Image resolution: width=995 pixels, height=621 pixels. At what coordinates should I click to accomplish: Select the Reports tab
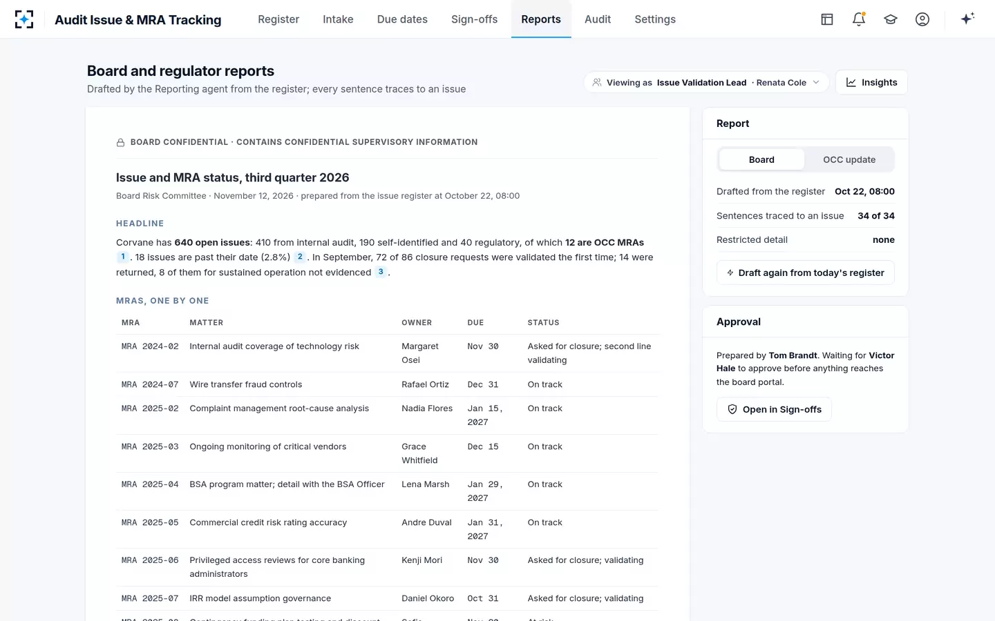click(541, 19)
